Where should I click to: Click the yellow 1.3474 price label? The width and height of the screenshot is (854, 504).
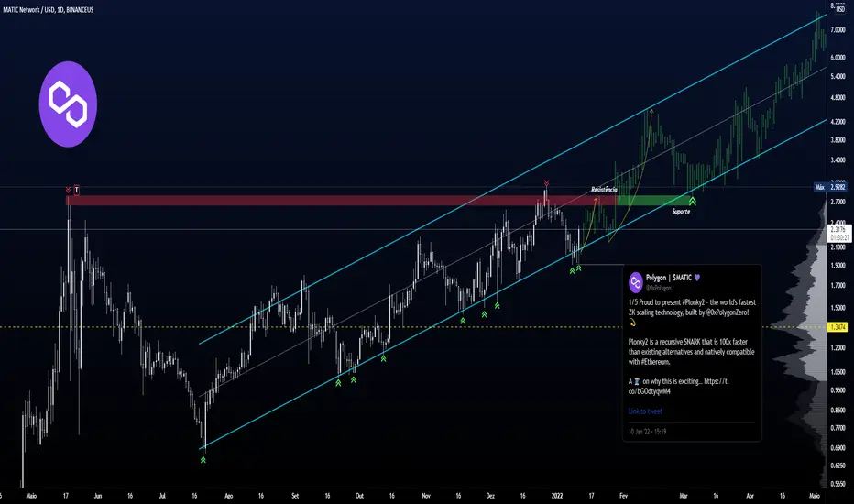pyautogui.click(x=838, y=327)
